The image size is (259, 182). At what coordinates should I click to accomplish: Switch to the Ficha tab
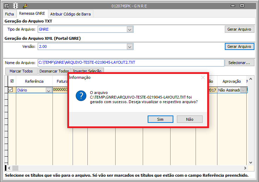coord(10,14)
